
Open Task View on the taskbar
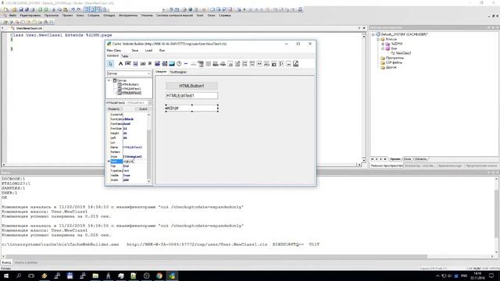coord(31,276)
